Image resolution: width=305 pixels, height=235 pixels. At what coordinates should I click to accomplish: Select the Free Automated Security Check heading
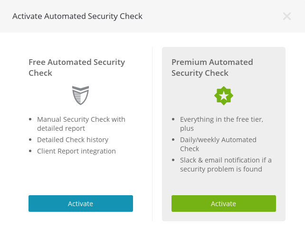coord(76,67)
